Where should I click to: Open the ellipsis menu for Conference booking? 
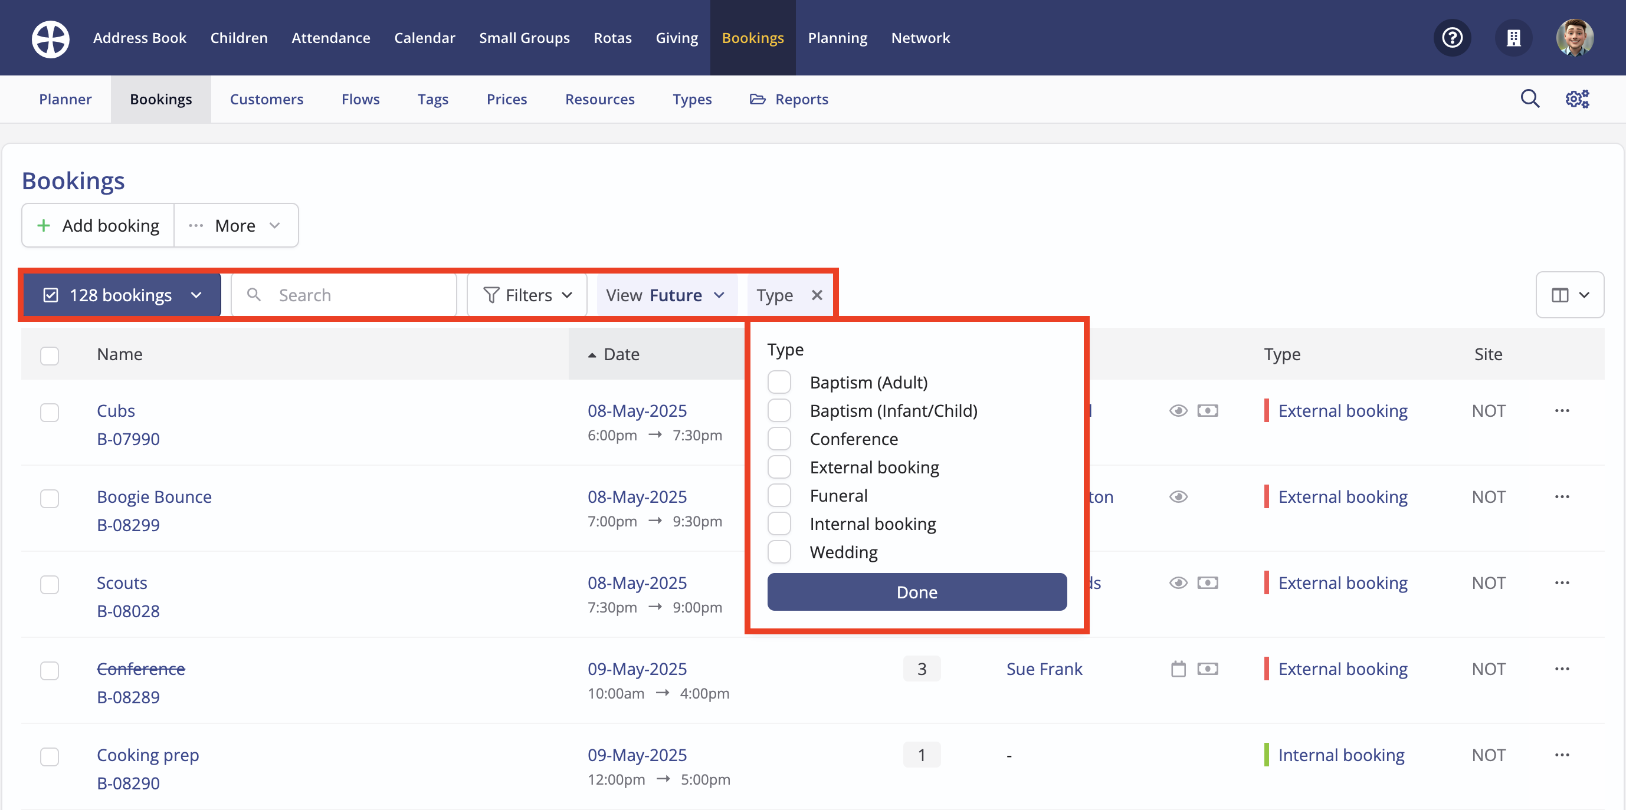[x=1562, y=669]
